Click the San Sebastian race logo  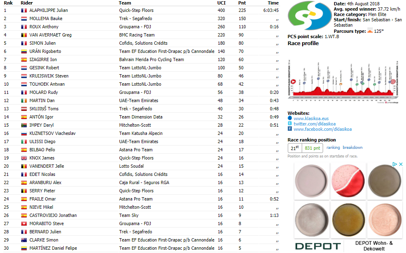(310, 16)
